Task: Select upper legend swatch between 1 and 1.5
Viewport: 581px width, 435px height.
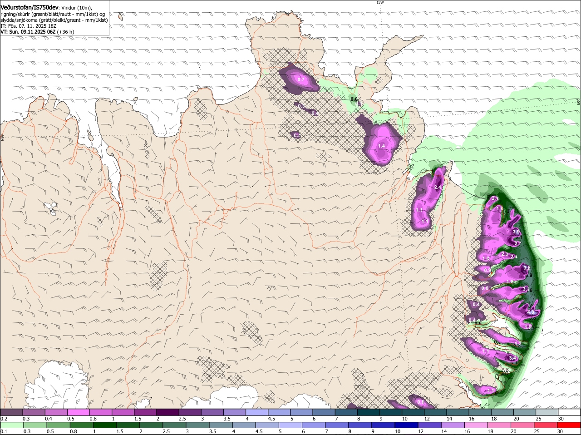Action: (x=123, y=412)
